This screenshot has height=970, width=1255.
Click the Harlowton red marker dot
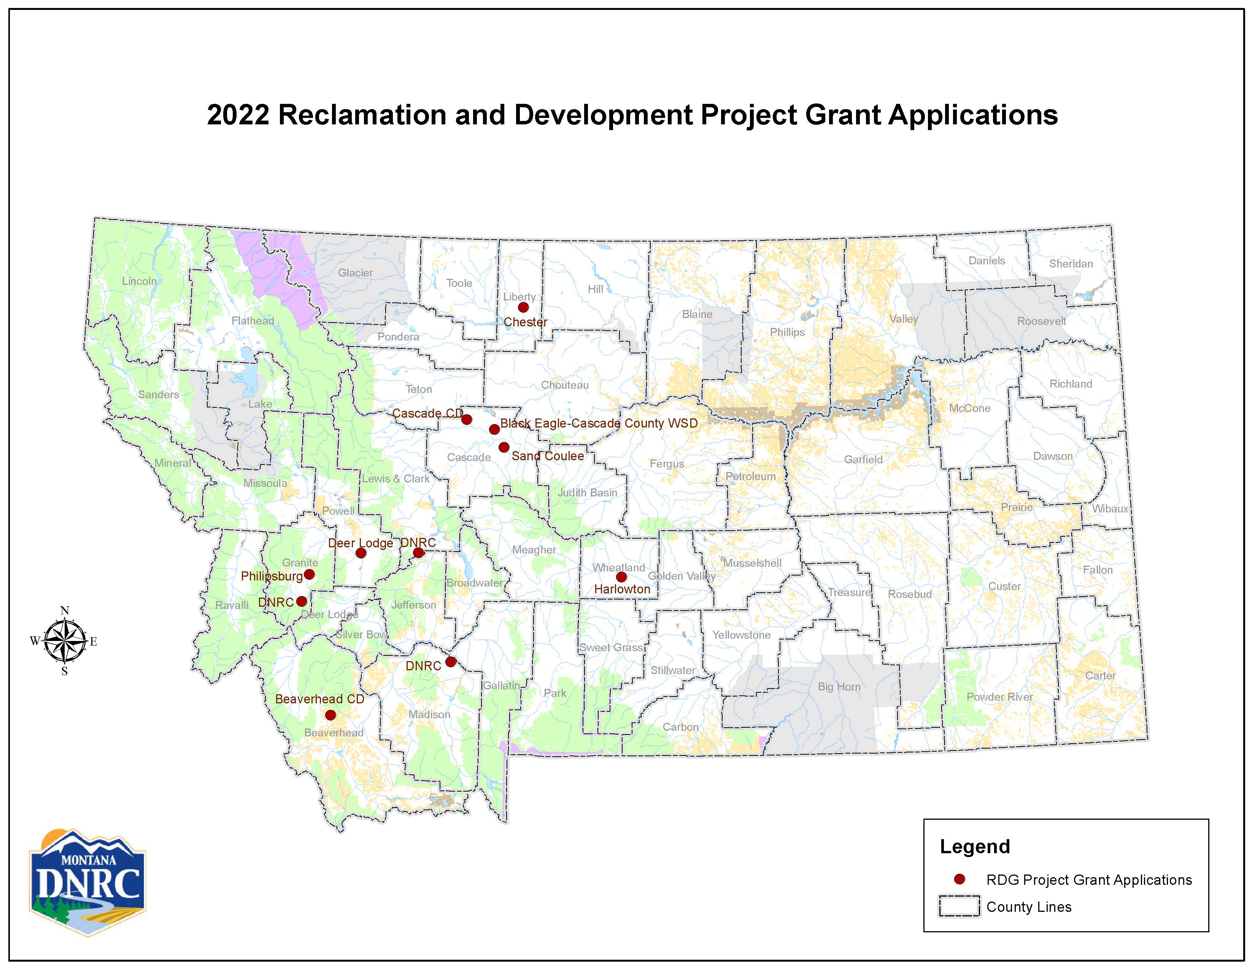[x=621, y=576]
